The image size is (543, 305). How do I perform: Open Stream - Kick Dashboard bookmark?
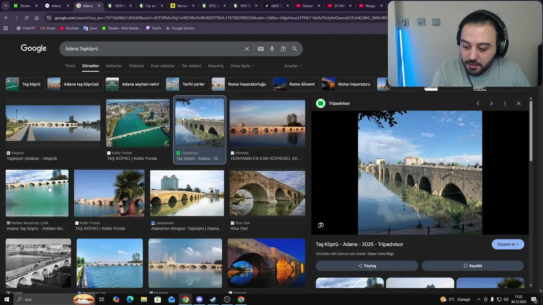click(121, 28)
